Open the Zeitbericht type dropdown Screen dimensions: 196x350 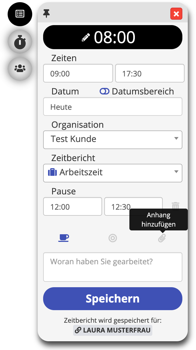112,173
